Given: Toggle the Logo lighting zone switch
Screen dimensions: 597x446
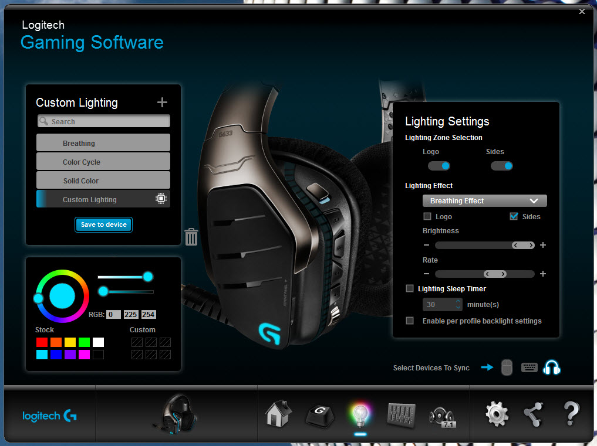Looking at the screenshot, I should [439, 166].
